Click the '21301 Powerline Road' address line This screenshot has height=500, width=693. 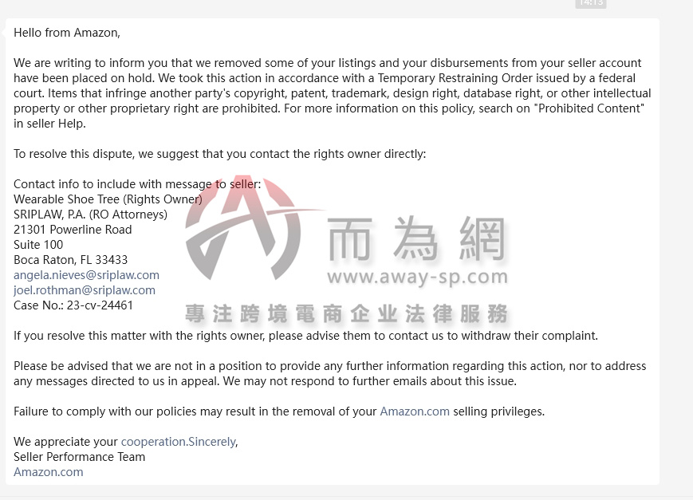click(73, 230)
